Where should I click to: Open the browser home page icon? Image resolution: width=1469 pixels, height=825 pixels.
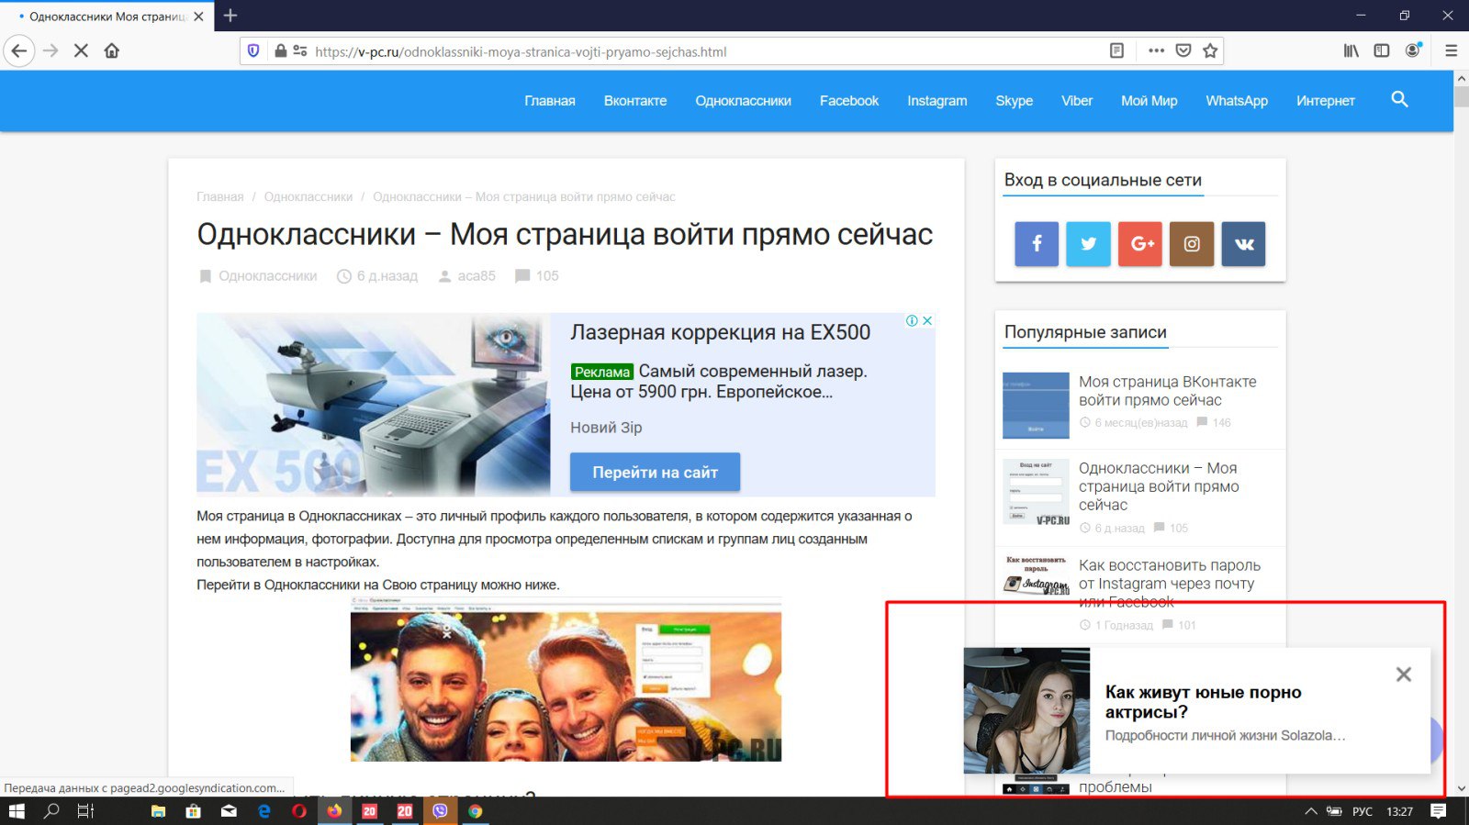112,51
